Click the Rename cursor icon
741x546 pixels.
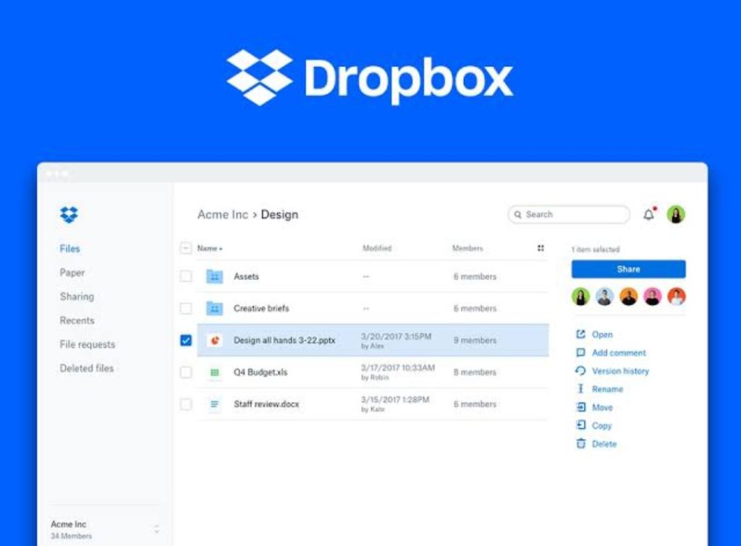coord(581,389)
